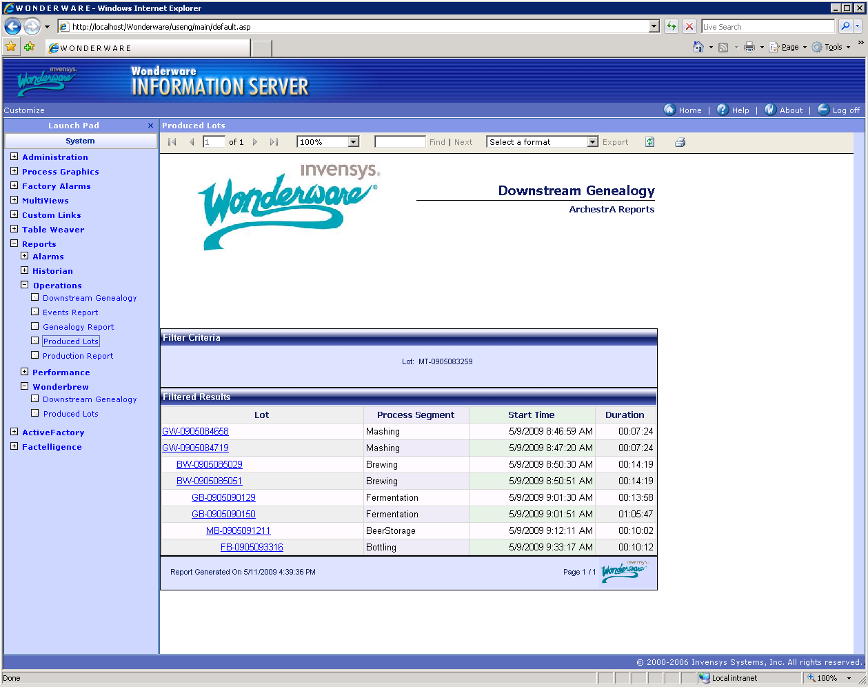This screenshot has height=687, width=868.
Task: Open Downstream Genealogy under Wonderbrew
Action: pyautogui.click(x=90, y=399)
